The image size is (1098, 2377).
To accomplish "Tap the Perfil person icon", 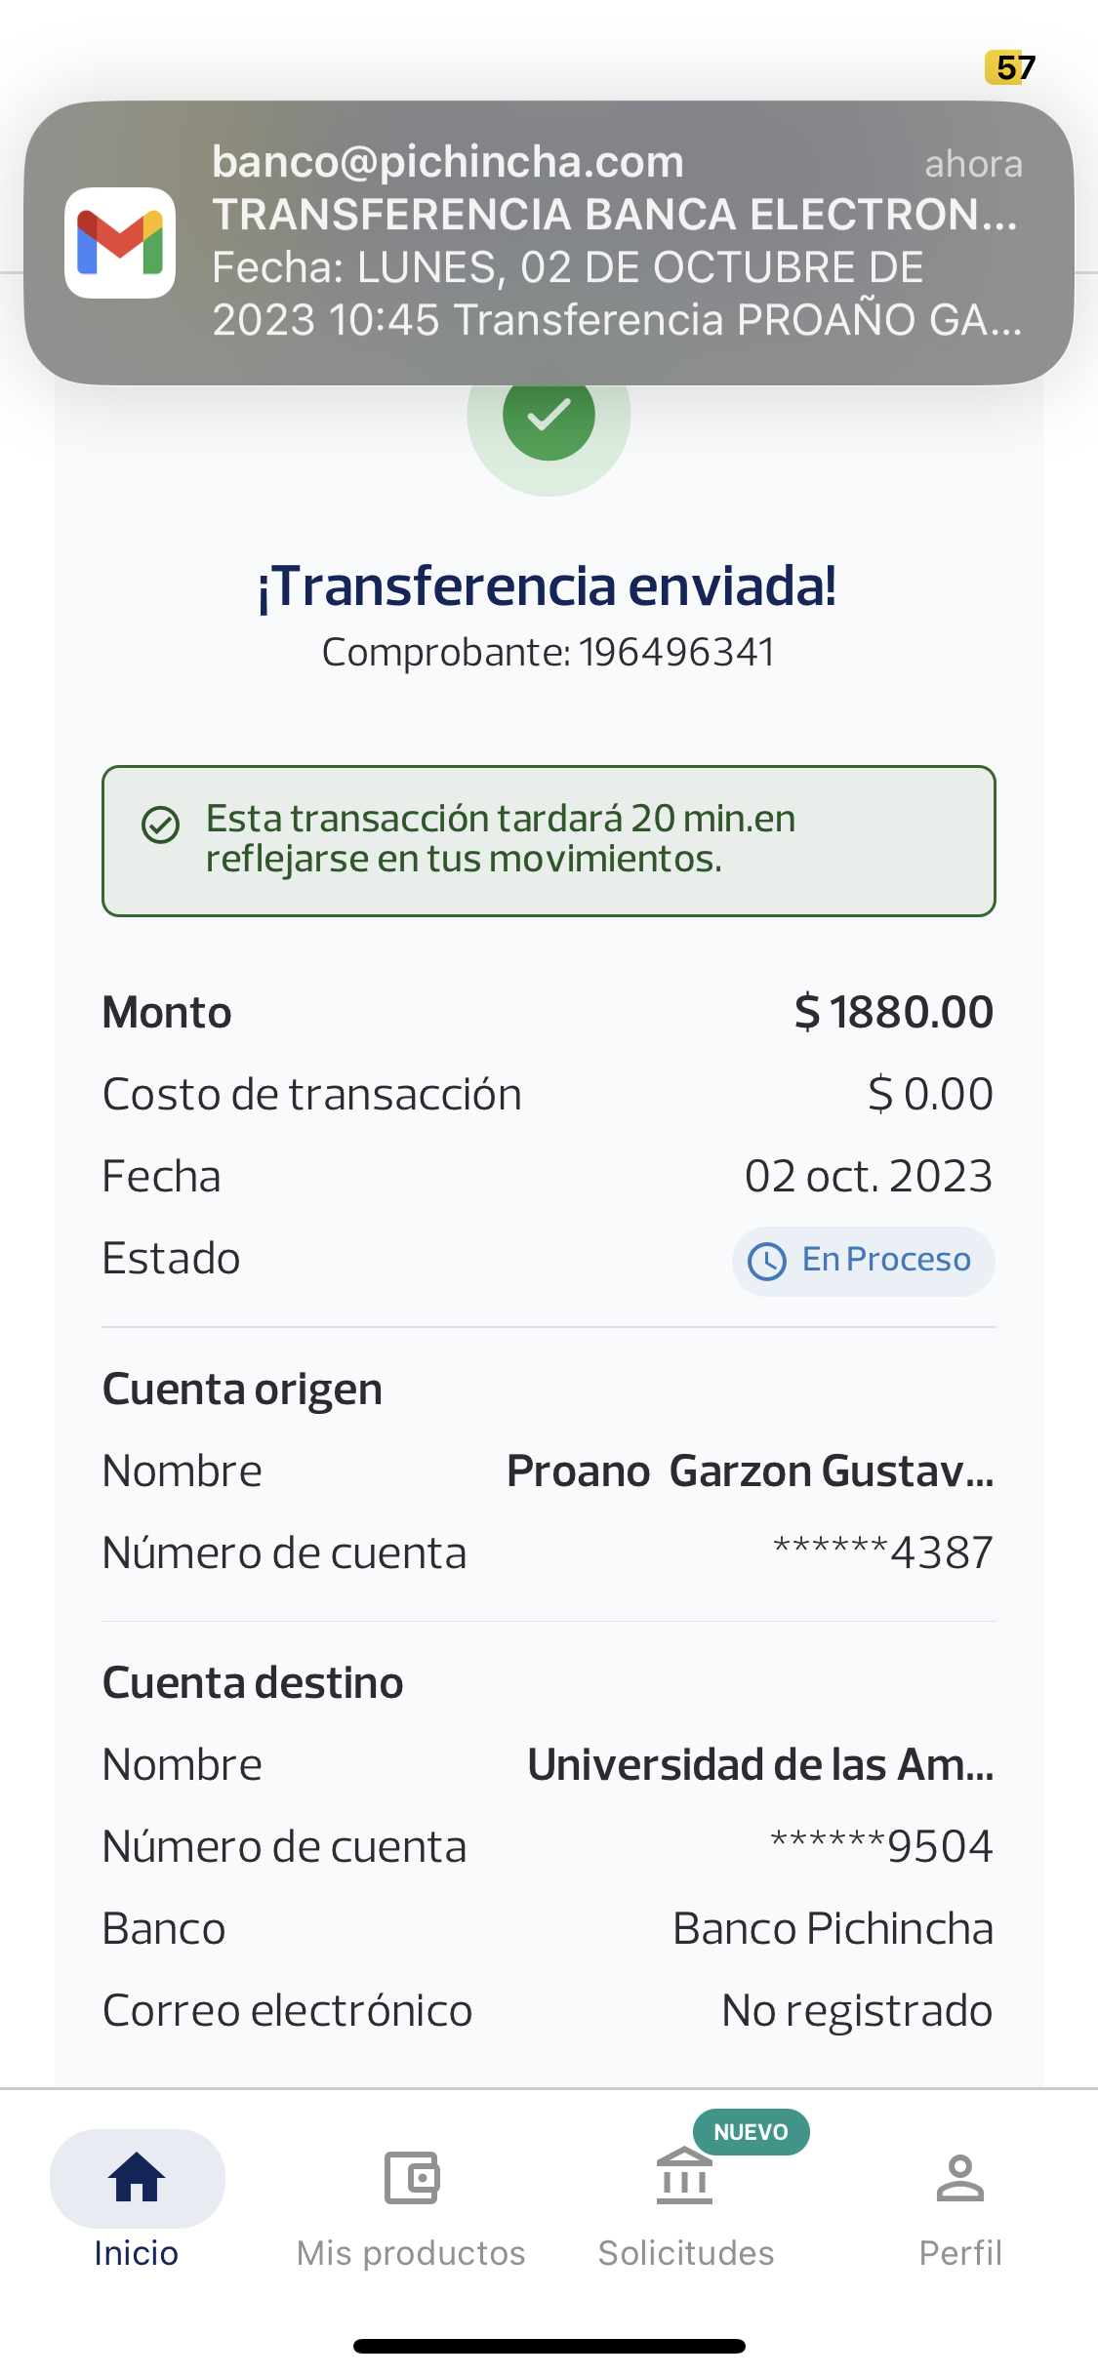I will [x=960, y=2178].
